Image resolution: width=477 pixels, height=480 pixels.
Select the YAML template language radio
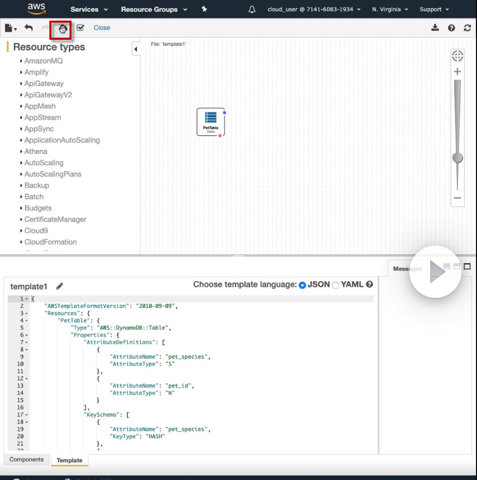click(335, 285)
